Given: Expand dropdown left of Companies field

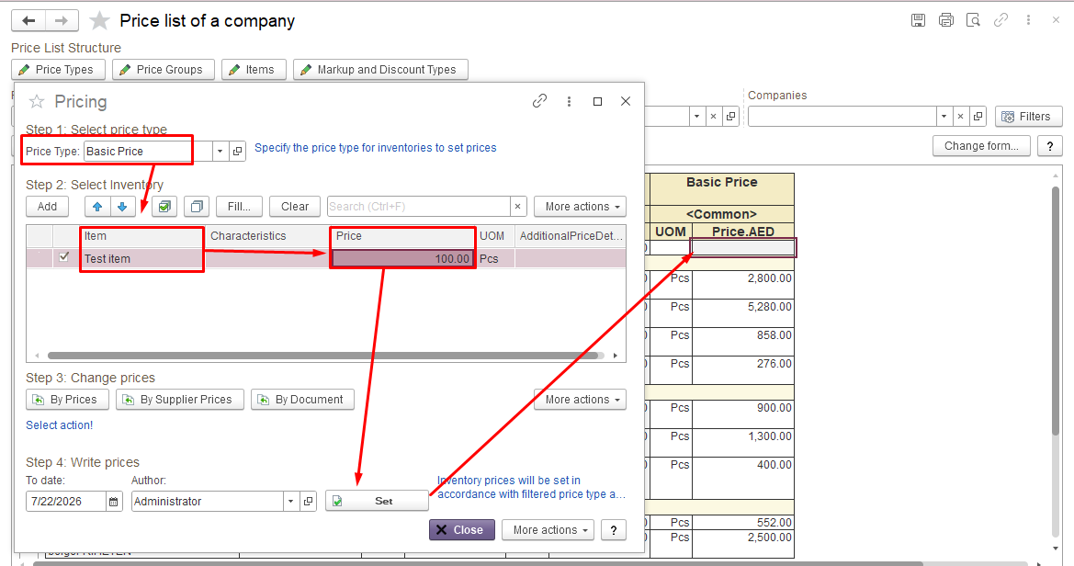Looking at the screenshot, I should click(696, 117).
